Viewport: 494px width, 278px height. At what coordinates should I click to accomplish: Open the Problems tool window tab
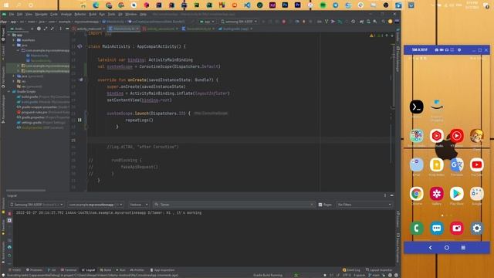pyautogui.click(x=34, y=270)
